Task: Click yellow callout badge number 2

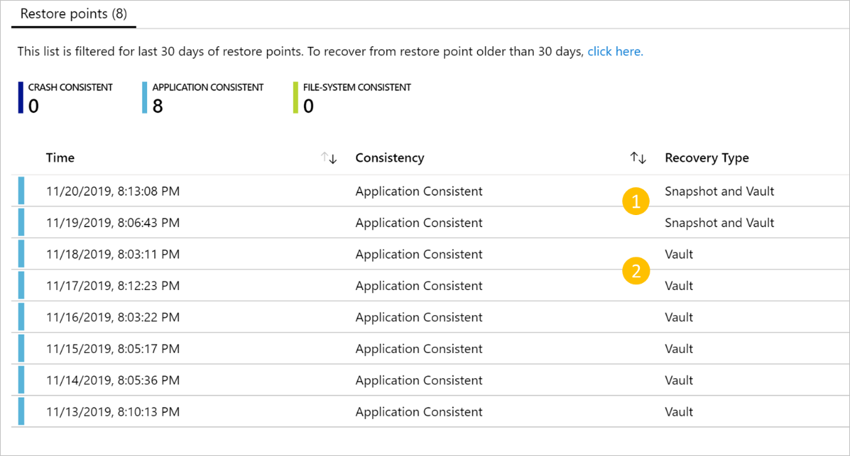Action: click(x=636, y=271)
